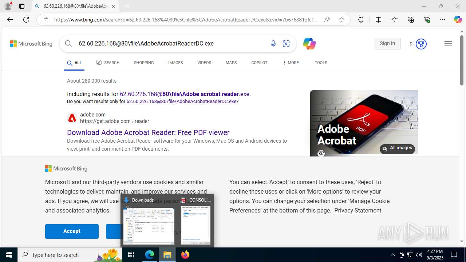Open Browser essentials icon

[x=427, y=20]
